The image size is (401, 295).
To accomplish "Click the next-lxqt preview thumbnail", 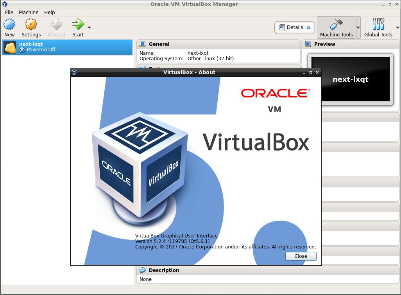I will (x=350, y=79).
